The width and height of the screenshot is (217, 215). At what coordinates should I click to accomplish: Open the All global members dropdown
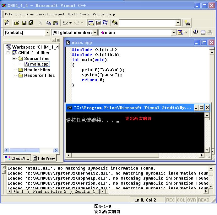(95, 33)
